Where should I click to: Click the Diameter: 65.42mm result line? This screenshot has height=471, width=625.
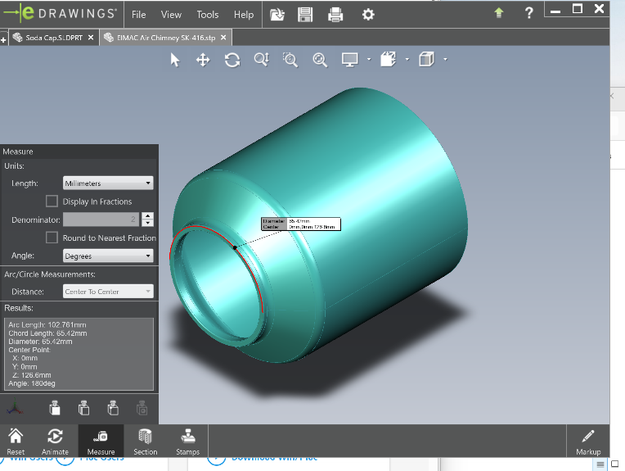[40, 342]
